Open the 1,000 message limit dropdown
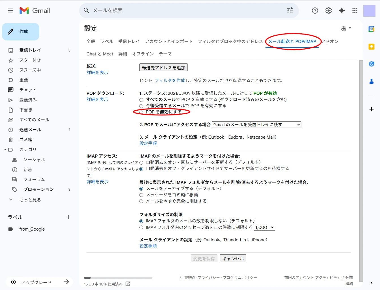 point(264,227)
